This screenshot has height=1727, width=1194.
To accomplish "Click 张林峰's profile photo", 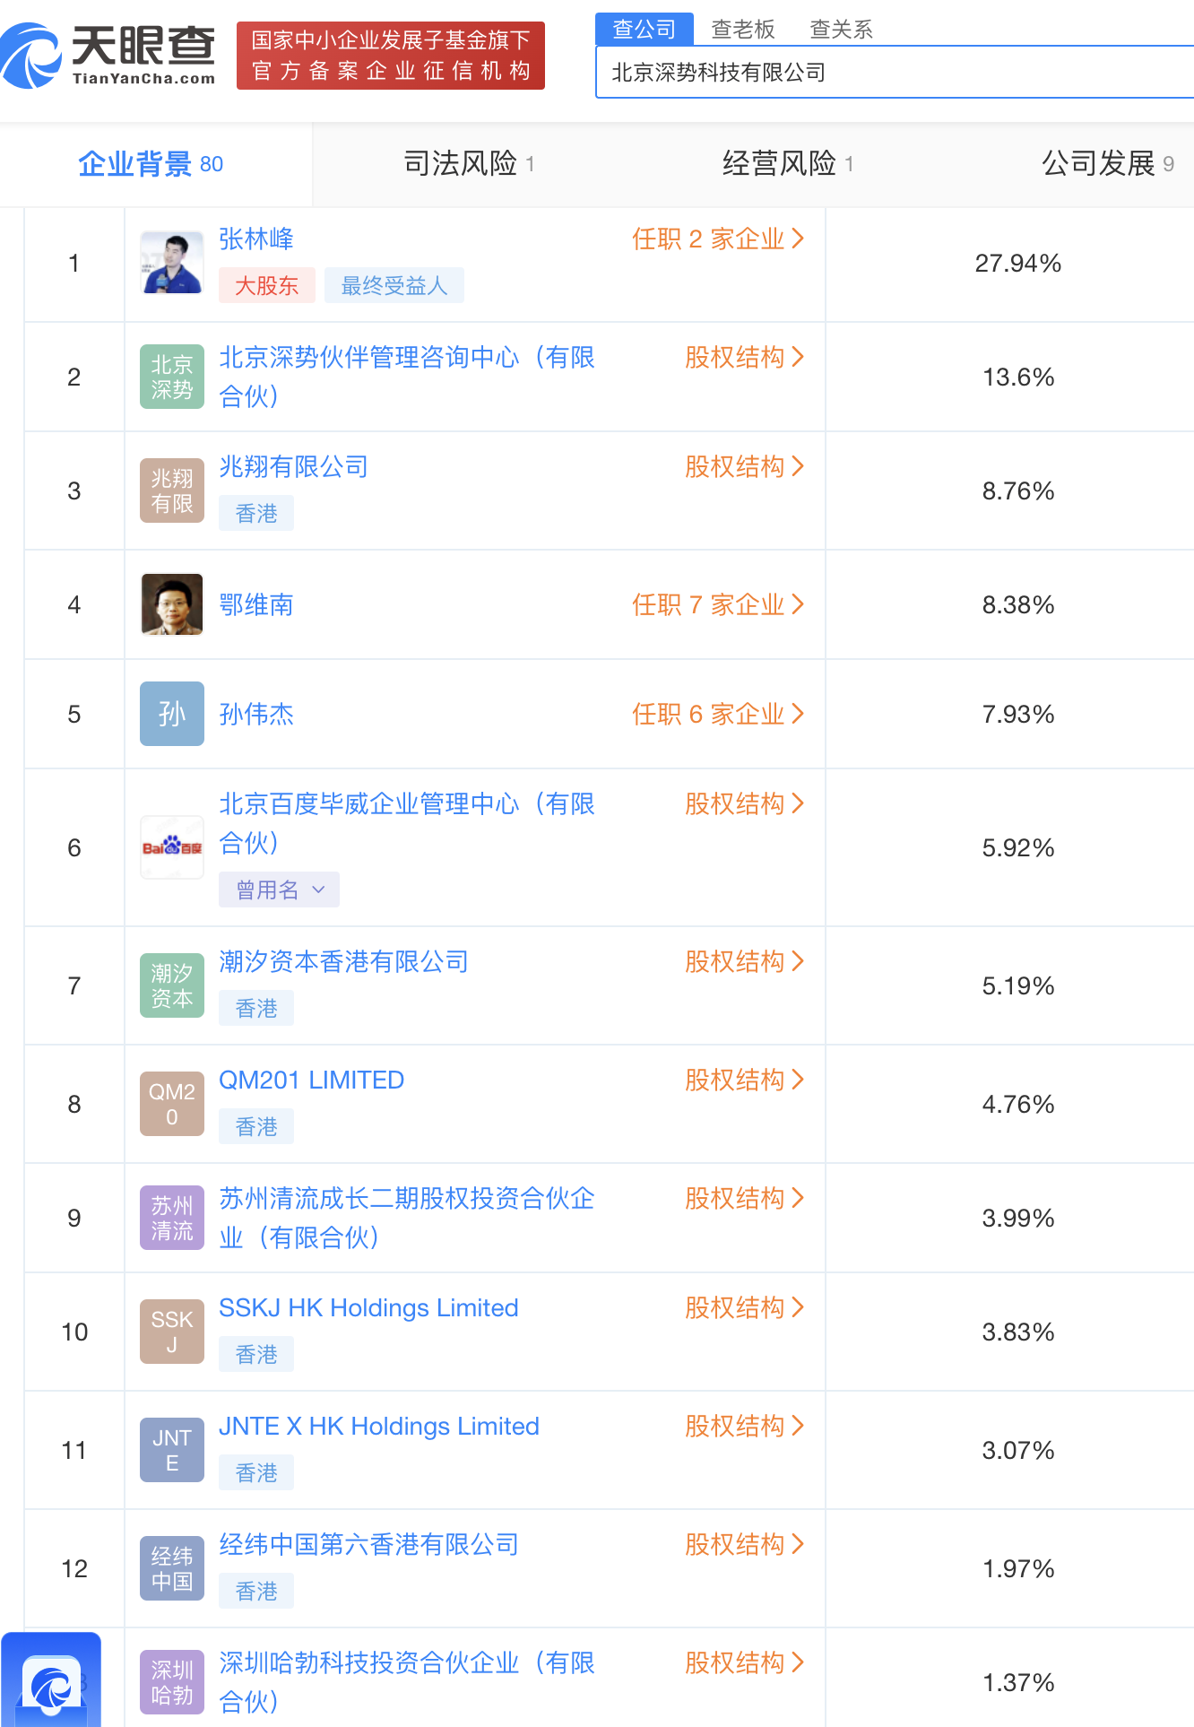I will [172, 263].
